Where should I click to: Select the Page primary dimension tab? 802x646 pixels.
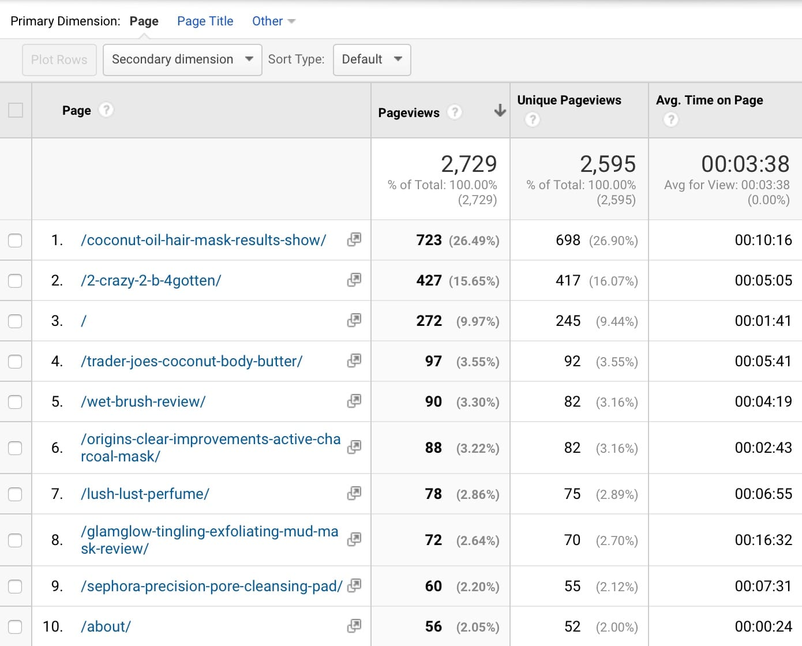coord(144,21)
